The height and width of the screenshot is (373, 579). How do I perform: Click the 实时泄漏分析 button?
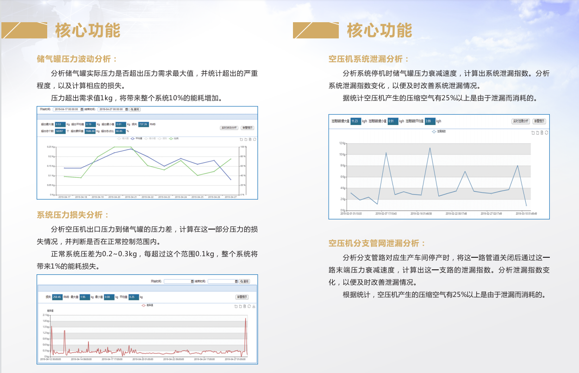coord(520,121)
